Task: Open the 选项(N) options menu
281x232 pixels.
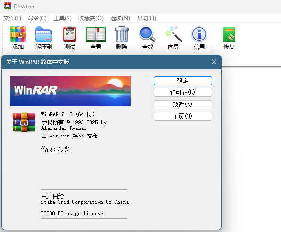Action: [x=120, y=18]
